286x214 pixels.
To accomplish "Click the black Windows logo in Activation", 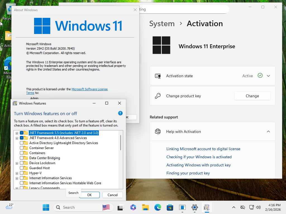I will click(x=161, y=45).
